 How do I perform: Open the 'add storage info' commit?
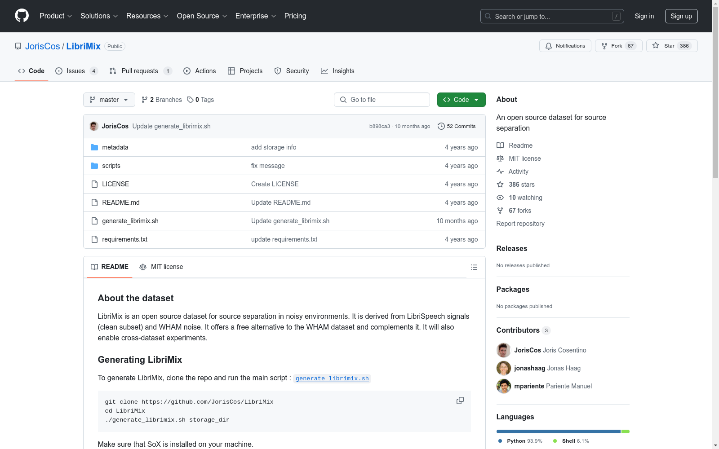pyautogui.click(x=274, y=147)
